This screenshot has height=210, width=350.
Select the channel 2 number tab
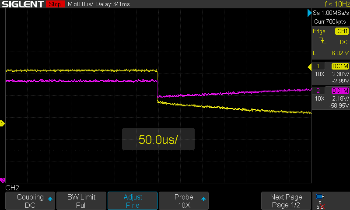[318, 91]
